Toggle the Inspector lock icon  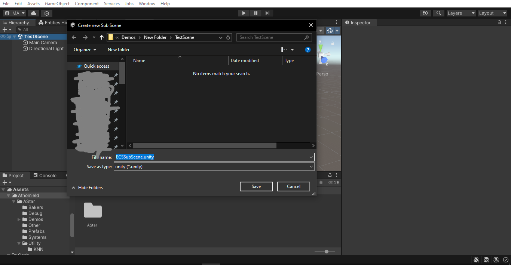coord(499,22)
